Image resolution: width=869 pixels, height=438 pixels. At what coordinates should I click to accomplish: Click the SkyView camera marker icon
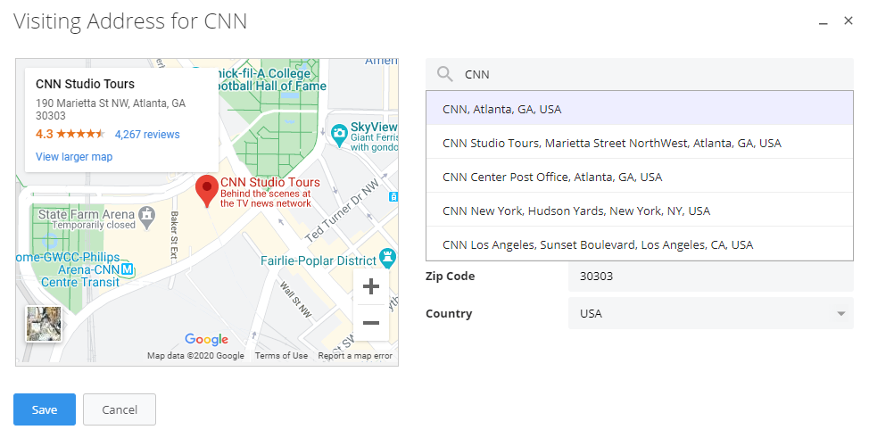click(339, 134)
